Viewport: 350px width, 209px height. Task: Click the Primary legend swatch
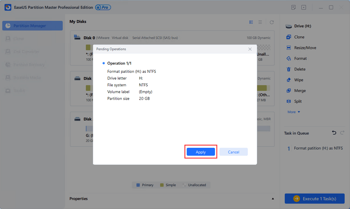point(138,185)
